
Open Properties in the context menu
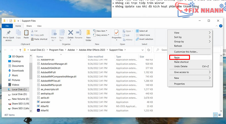click(190, 84)
